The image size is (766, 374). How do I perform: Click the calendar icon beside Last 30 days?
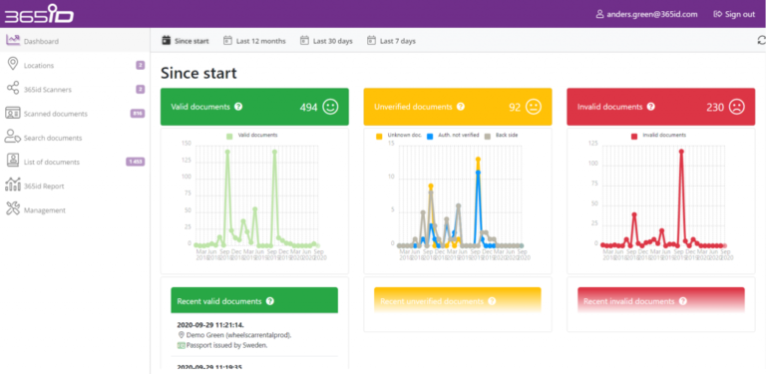pyautogui.click(x=304, y=41)
